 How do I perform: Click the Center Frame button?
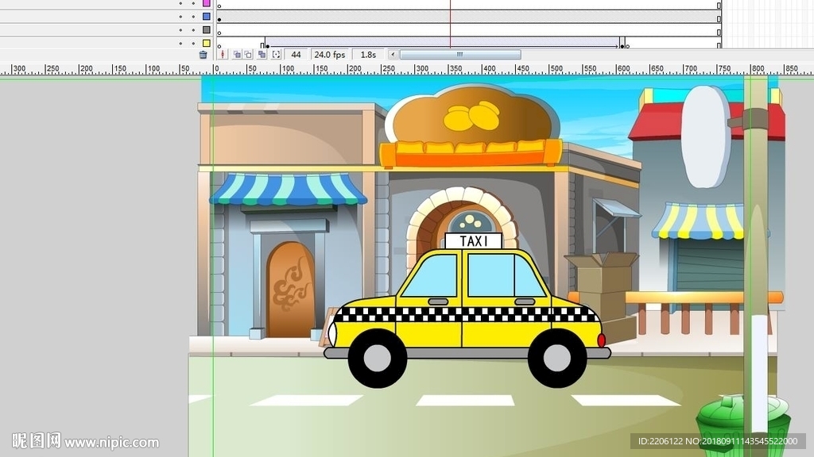pos(223,55)
